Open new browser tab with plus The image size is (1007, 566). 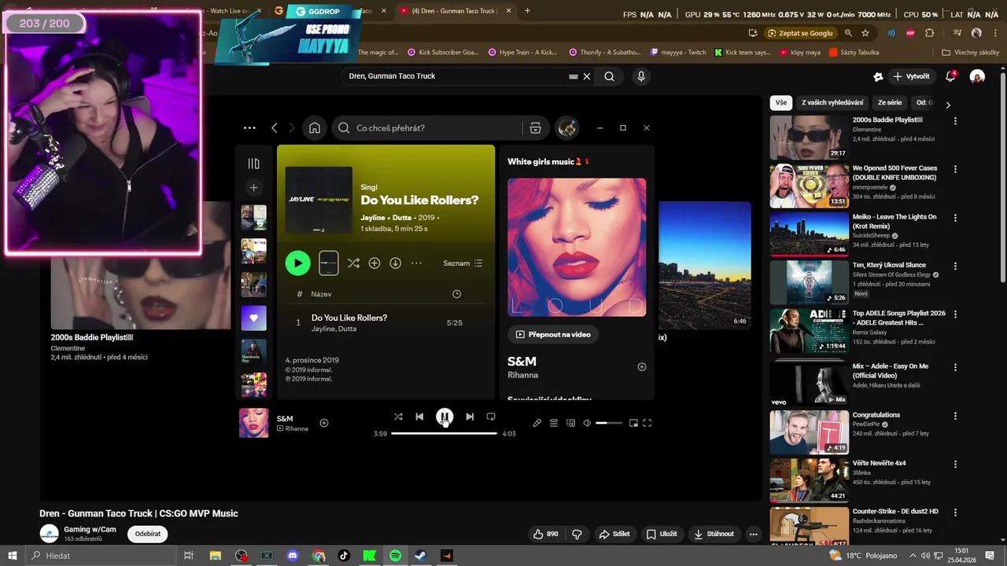point(527,11)
